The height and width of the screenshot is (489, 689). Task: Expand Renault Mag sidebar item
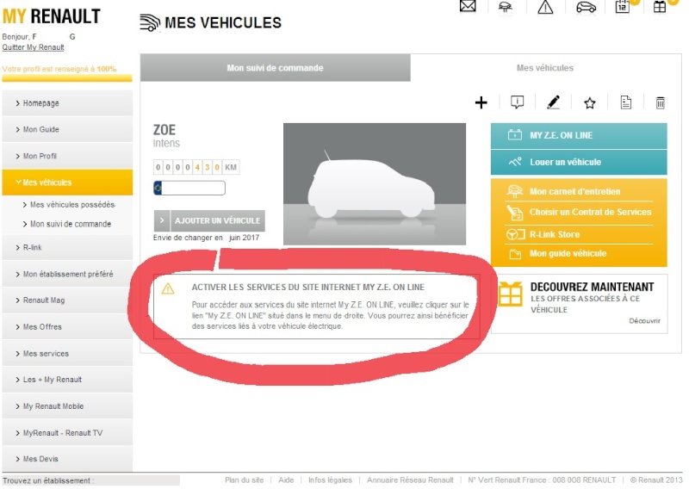coord(67,300)
